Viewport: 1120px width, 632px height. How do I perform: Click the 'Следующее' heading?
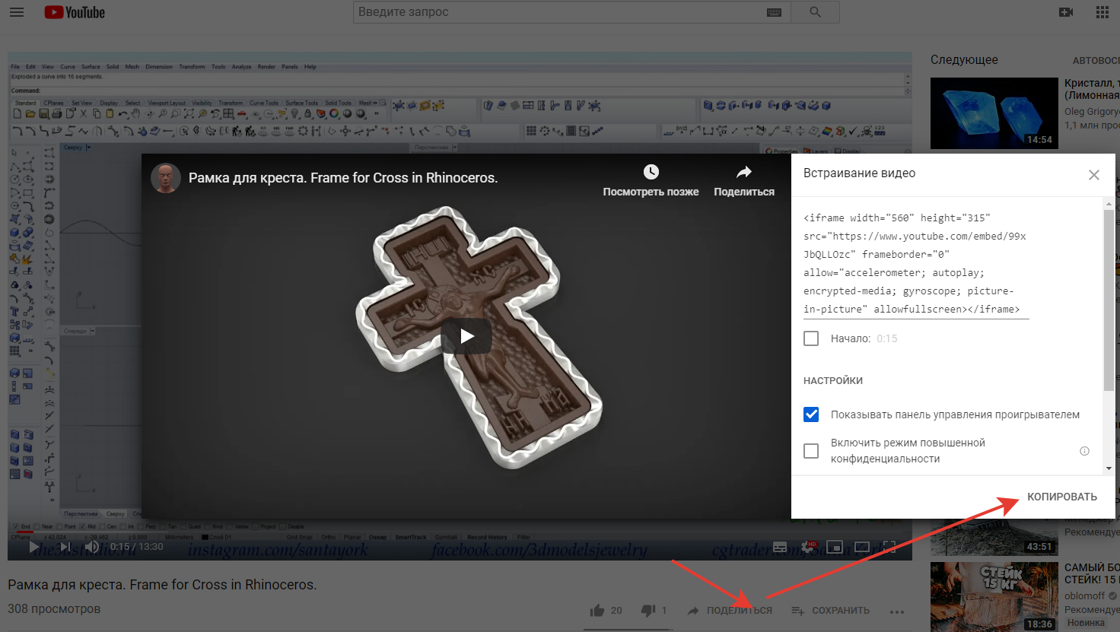coord(964,59)
